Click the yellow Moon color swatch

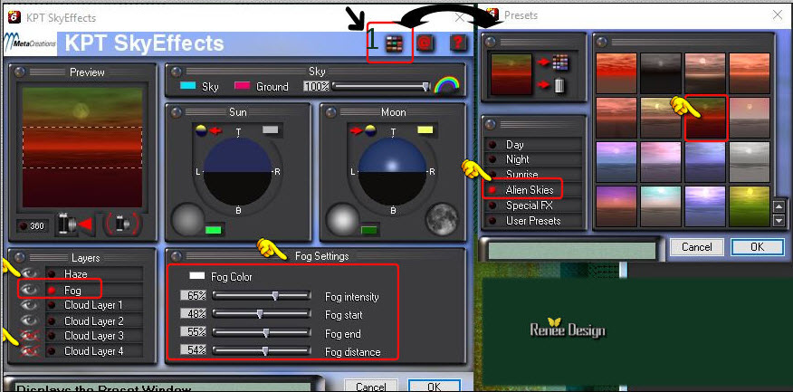click(x=425, y=130)
